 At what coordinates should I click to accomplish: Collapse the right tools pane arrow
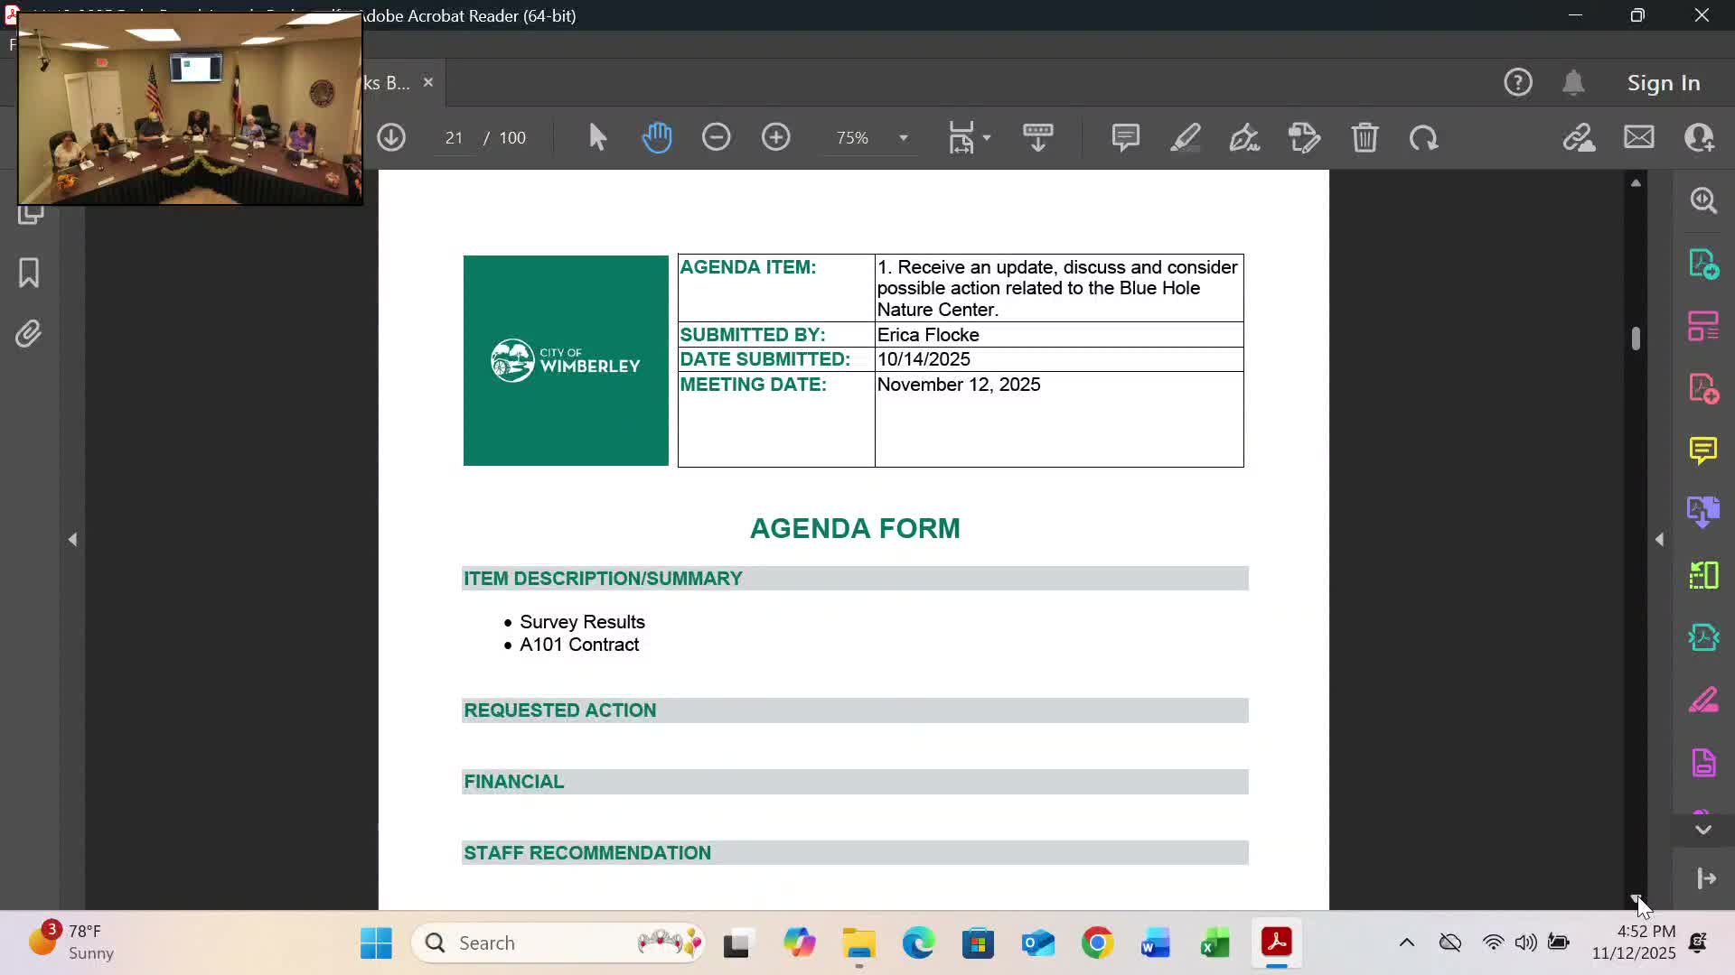click(1659, 540)
